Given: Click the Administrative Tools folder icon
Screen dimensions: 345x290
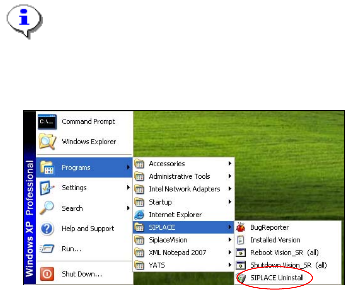Looking at the screenshot, I should click(139, 176).
